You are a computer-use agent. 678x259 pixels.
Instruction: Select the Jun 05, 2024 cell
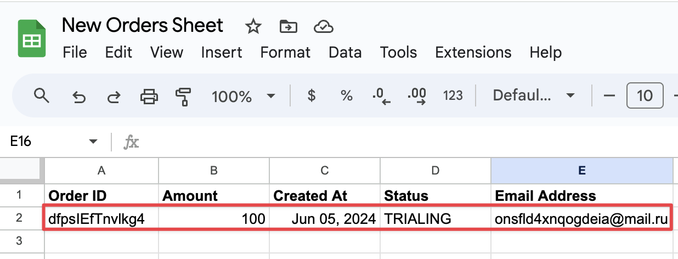325,219
